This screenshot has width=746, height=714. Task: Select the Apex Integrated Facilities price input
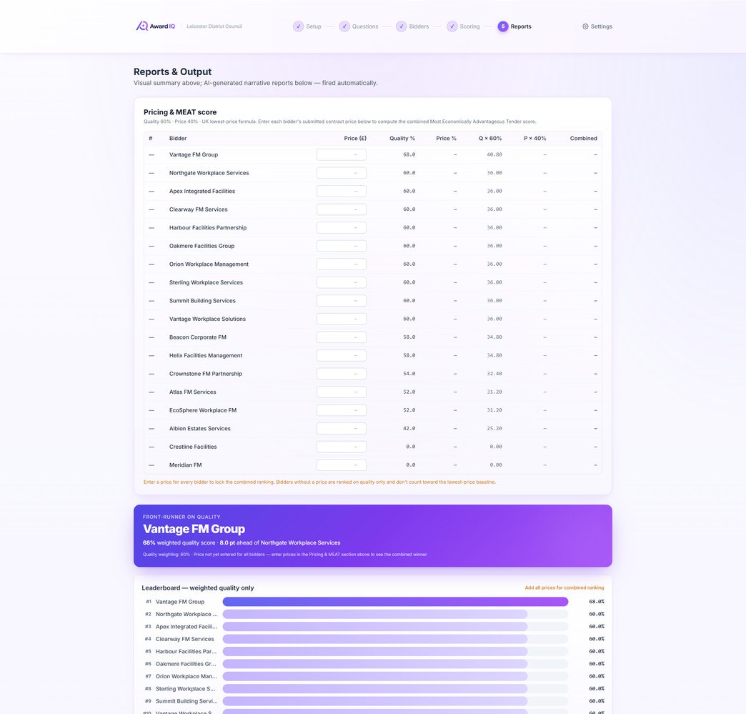(x=342, y=192)
